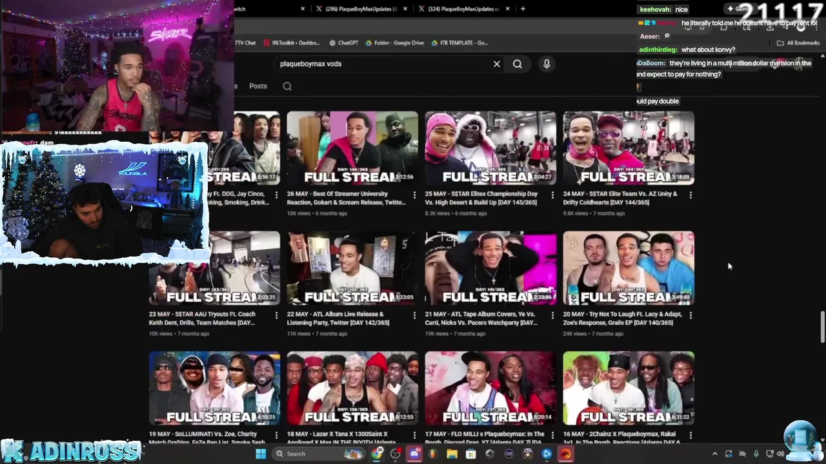The width and height of the screenshot is (826, 464).
Task: Play the 21 MAY ATL Tape Album Covers thumbnail
Action: (x=490, y=268)
